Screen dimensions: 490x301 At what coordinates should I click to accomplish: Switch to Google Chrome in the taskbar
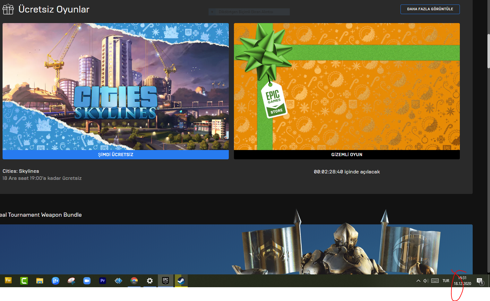134,281
